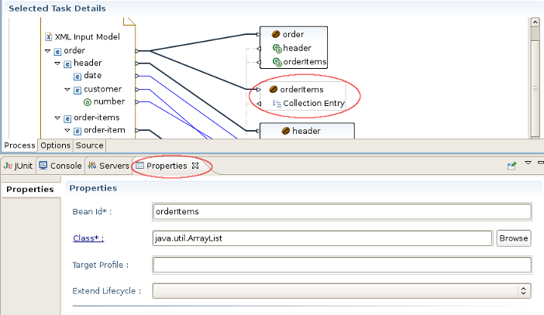Open the Console view tab
The image size is (544, 315).
(x=60, y=166)
